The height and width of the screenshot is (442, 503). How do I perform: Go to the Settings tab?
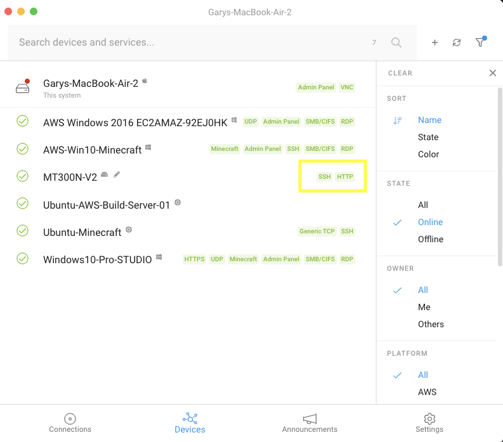(429, 423)
